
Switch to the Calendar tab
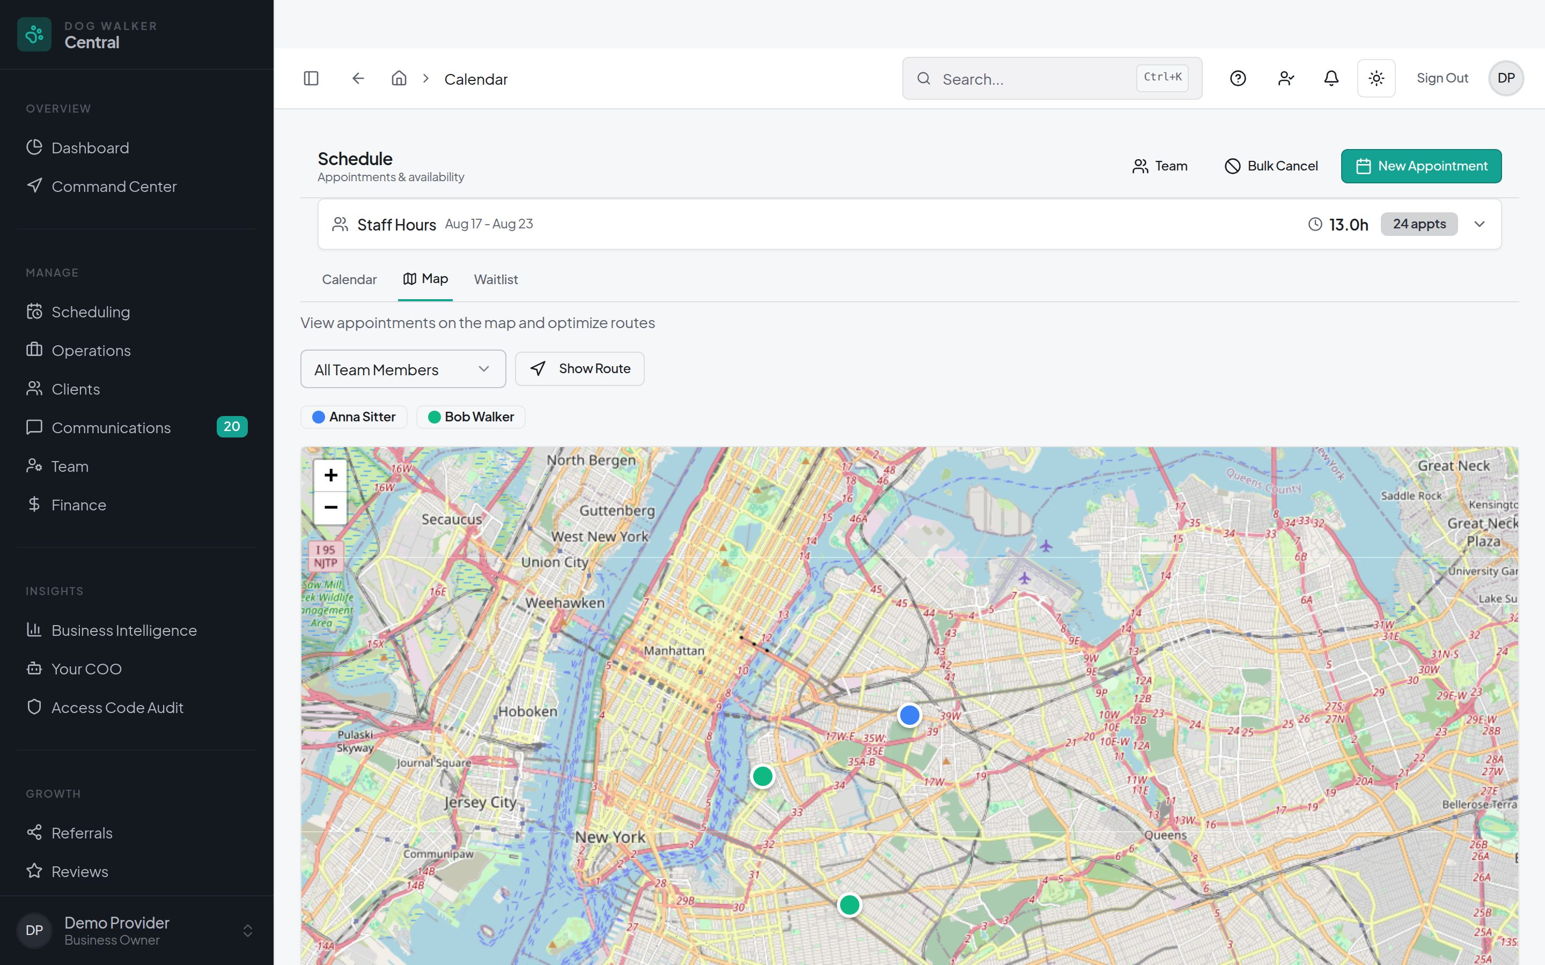click(349, 279)
